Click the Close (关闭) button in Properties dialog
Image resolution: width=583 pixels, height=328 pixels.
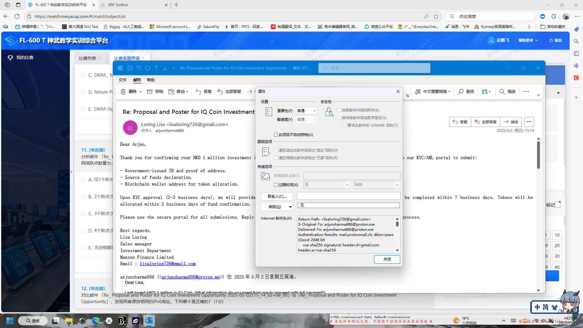tap(387, 259)
